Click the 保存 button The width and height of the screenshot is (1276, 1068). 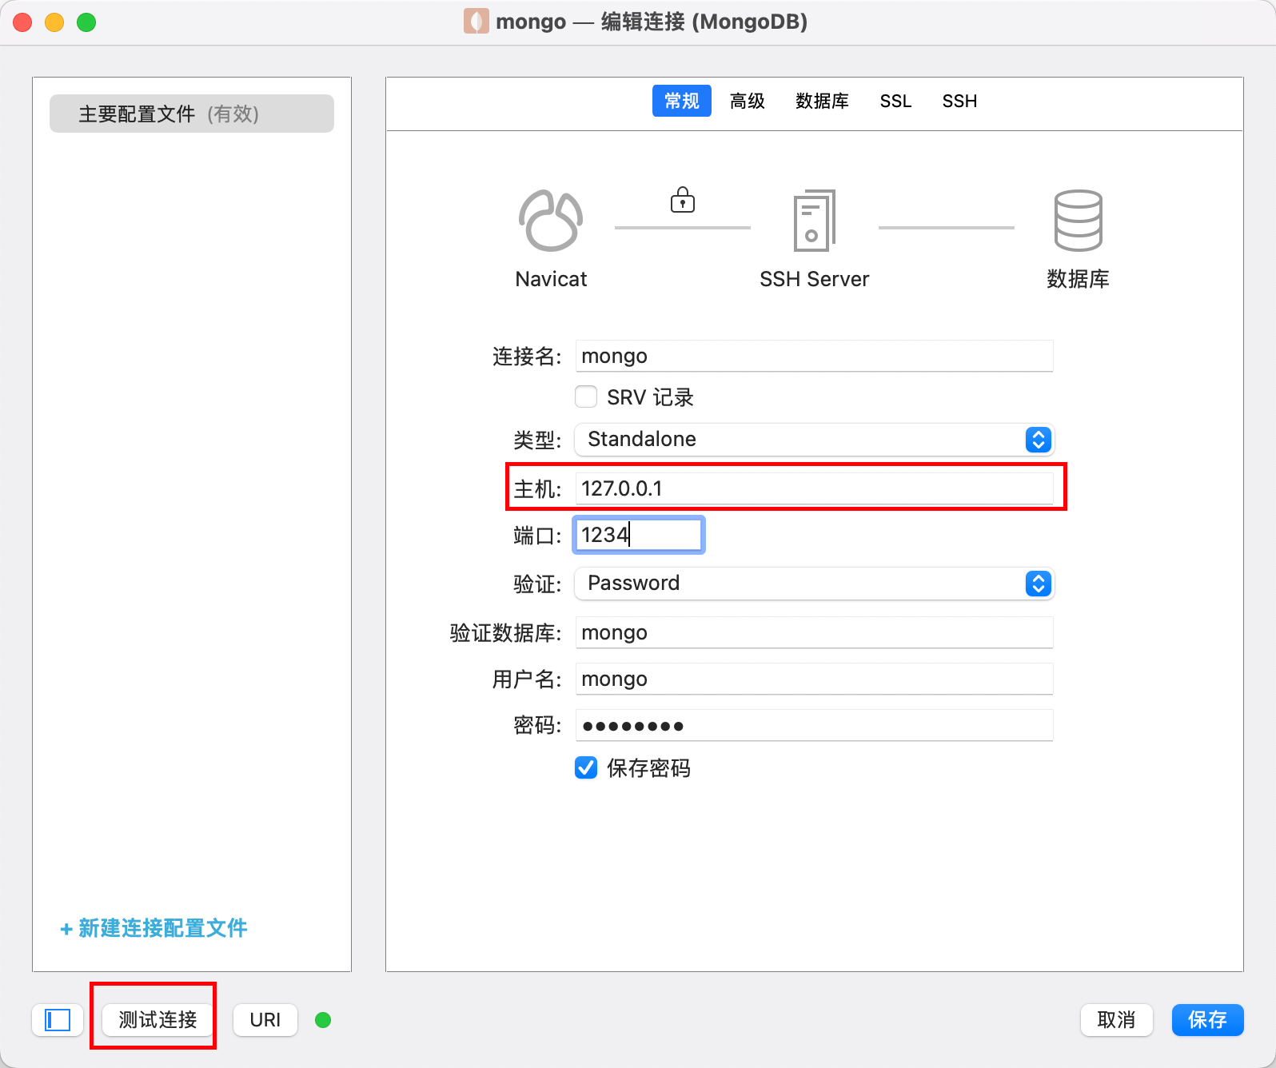pyautogui.click(x=1207, y=1020)
